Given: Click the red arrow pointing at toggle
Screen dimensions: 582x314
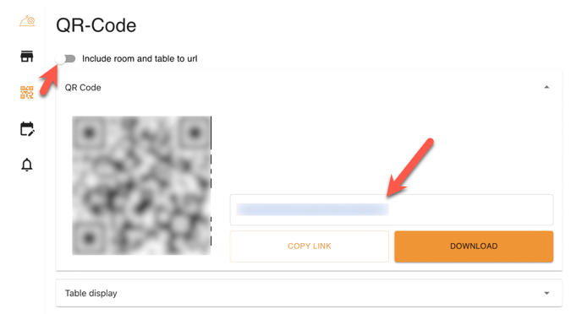Looking at the screenshot, I should pyautogui.click(x=49, y=79).
